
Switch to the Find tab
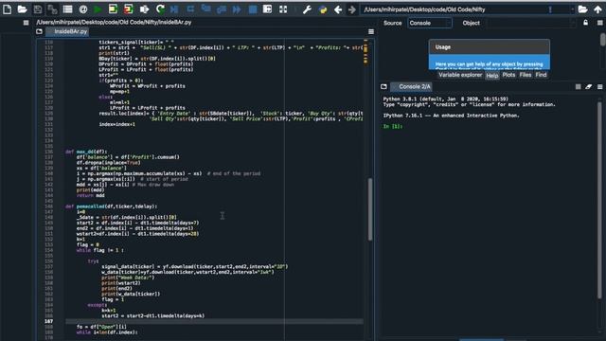(x=541, y=75)
